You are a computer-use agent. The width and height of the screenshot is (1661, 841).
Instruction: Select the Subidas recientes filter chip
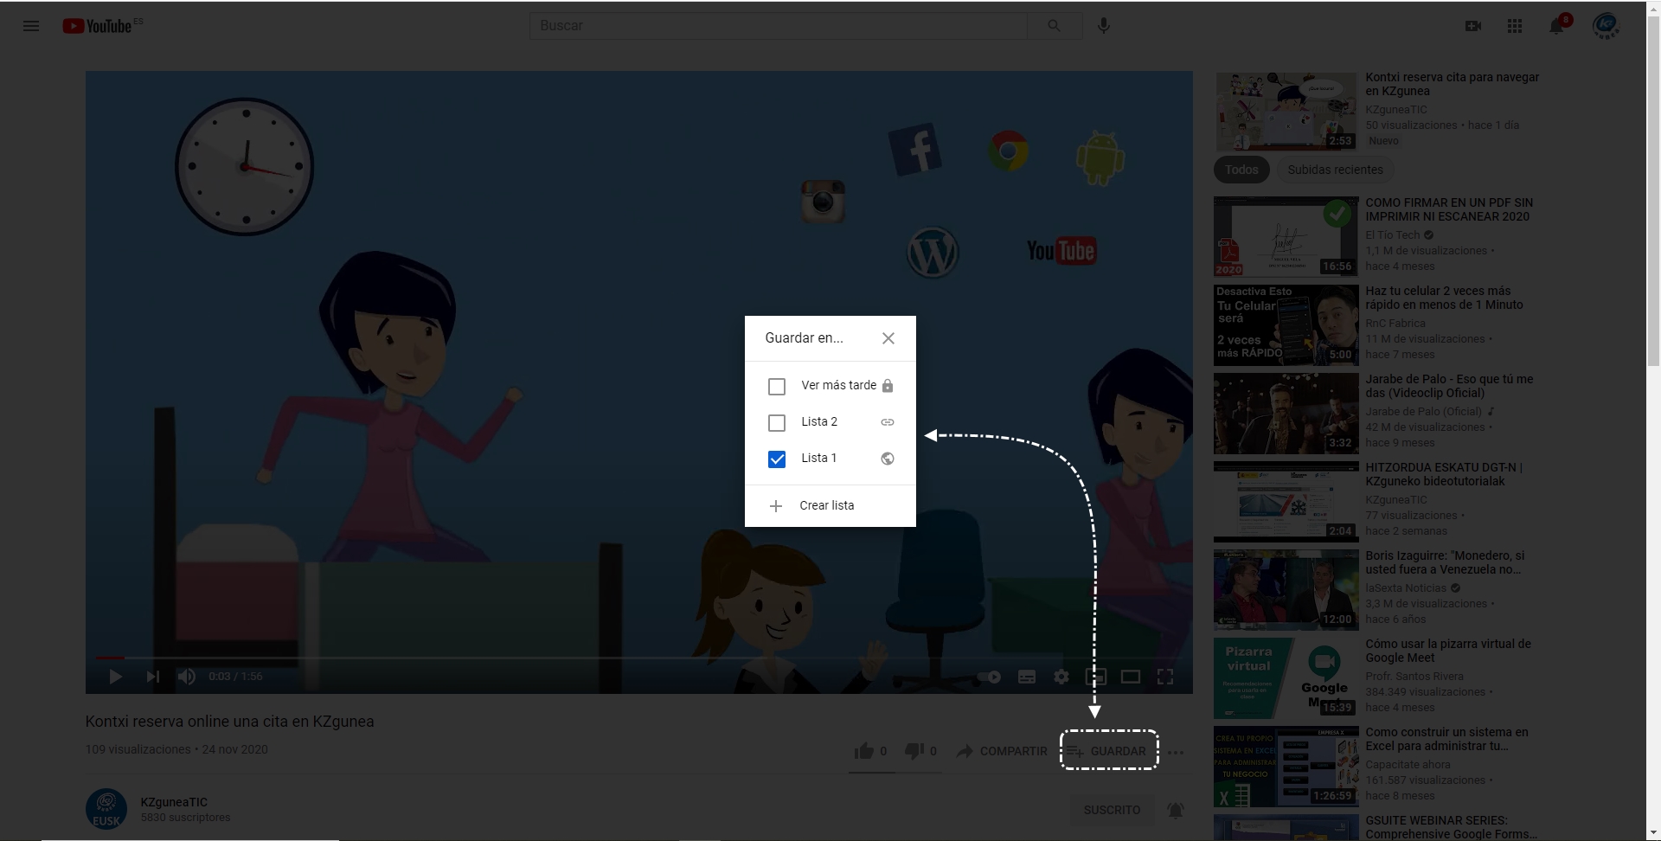coord(1335,170)
